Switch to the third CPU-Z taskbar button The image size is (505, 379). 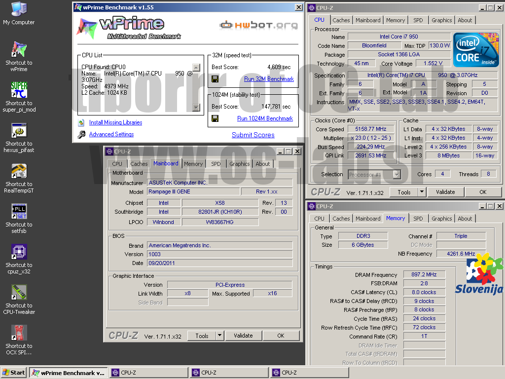(310, 373)
